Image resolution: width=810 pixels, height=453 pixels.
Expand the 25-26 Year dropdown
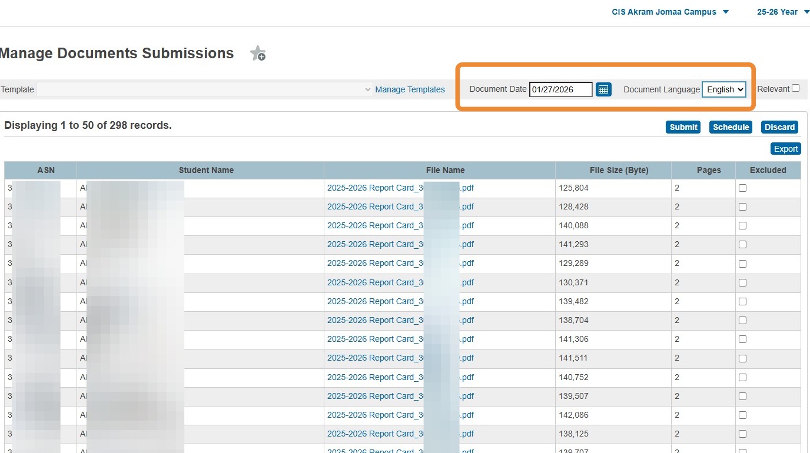coord(783,12)
